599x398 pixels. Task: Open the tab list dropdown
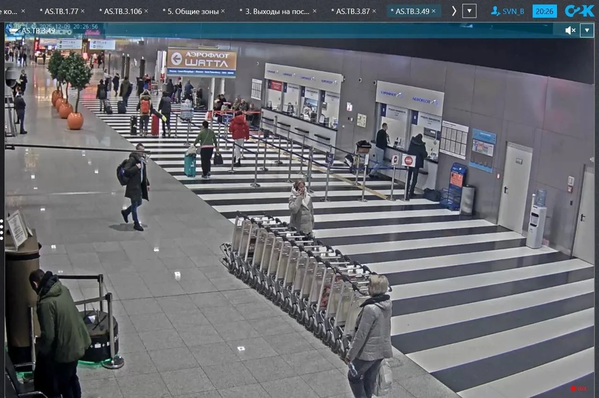tap(469, 11)
